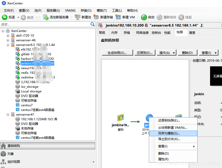Click the 对象 navigation button
This screenshot has width=222, height=168.
(x=47, y=154)
